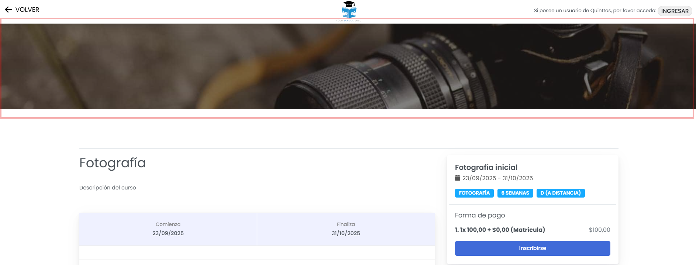This screenshot has height=265, width=696.
Task: Click the INGRESAR login button
Action: [675, 11]
